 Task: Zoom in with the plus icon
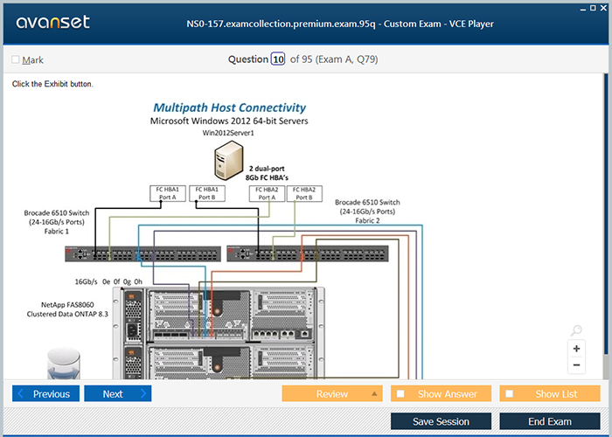pos(576,349)
